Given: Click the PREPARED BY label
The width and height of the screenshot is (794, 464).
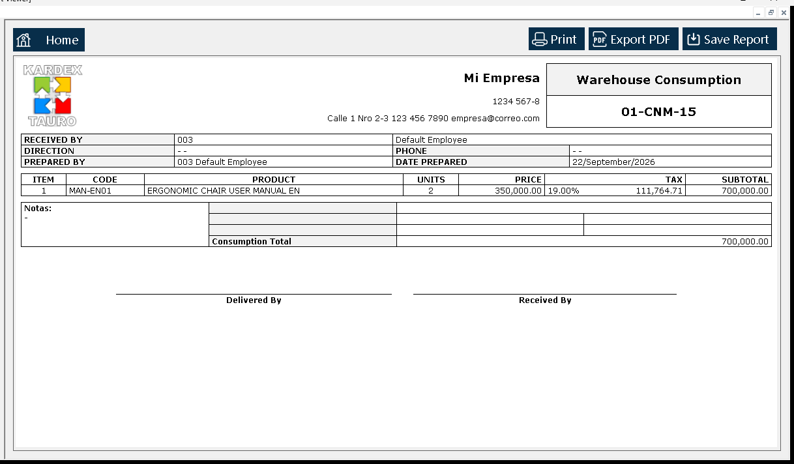Looking at the screenshot, I should click(55, 162).
